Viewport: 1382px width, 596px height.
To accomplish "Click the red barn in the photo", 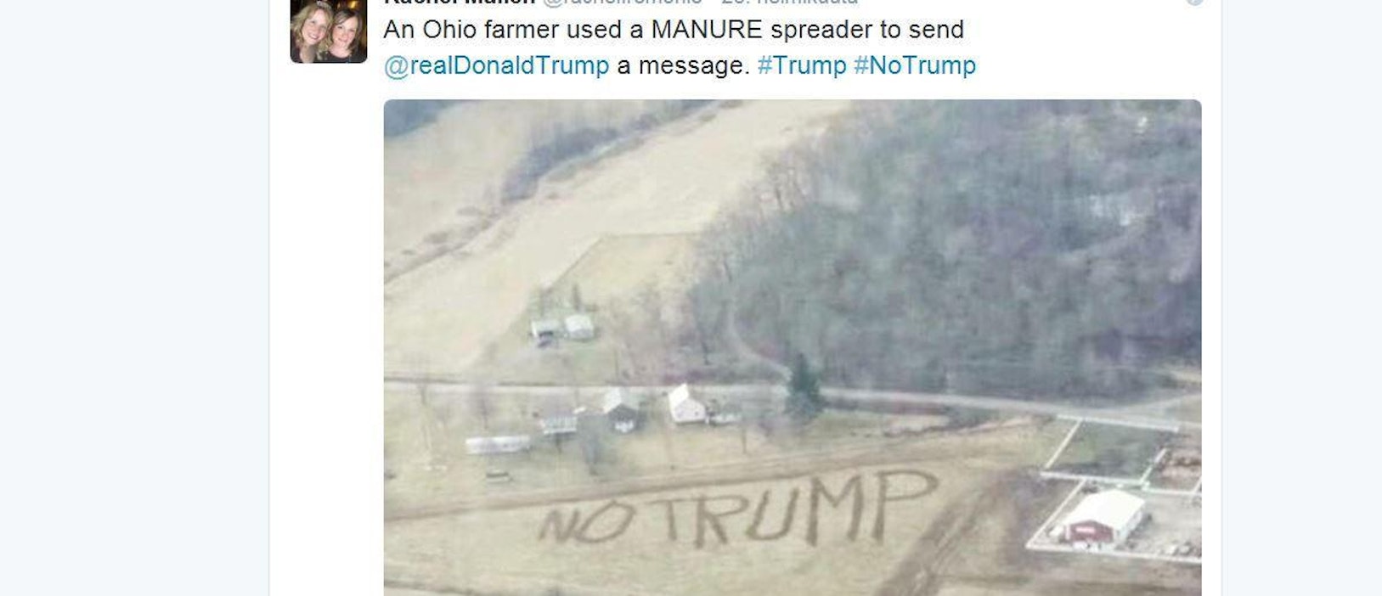I will coord(1103,518).
